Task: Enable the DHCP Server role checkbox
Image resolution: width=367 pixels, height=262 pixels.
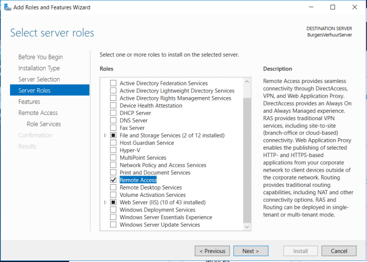Action: [113, 113]
